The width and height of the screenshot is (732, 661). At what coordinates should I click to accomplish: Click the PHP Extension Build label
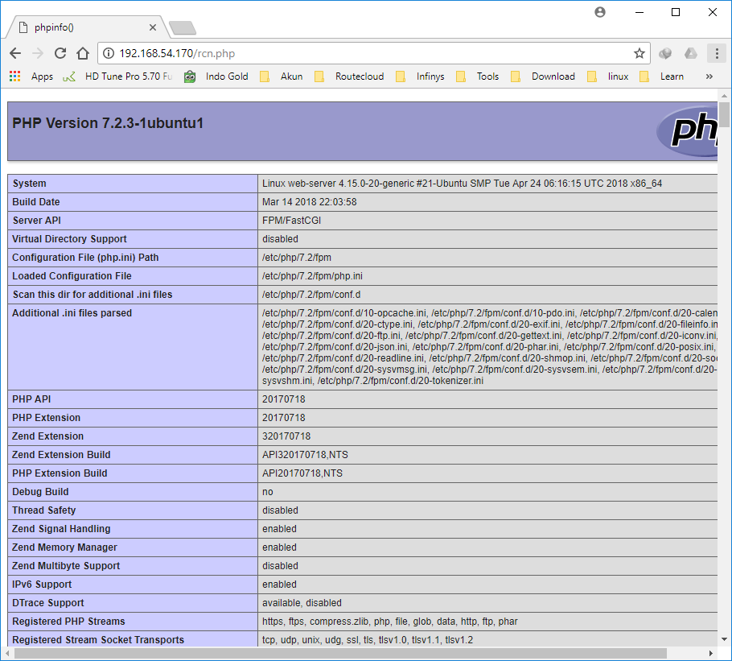(60, 473)
